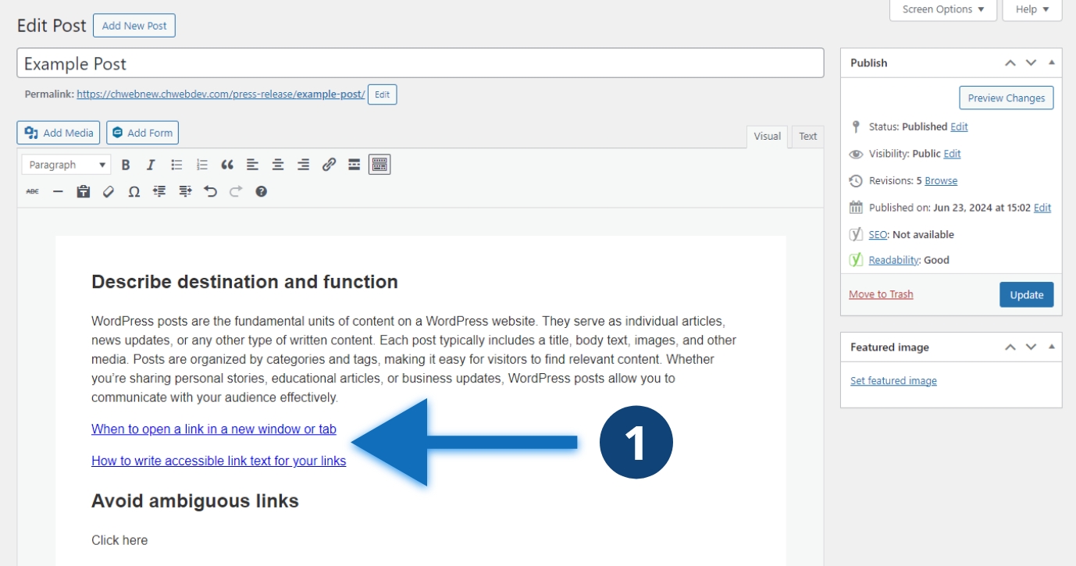
Task: Collapse the Publish panel with its triangle
Action: [x=1051, y=62]
